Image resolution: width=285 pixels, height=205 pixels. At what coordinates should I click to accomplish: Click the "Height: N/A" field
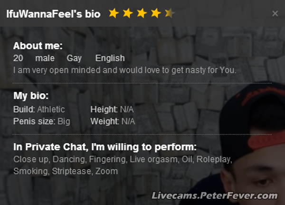coord(113,109)
